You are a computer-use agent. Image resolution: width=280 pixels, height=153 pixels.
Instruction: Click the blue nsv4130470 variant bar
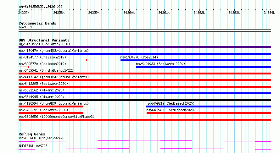pyautogui.click(x=145, y=54)
